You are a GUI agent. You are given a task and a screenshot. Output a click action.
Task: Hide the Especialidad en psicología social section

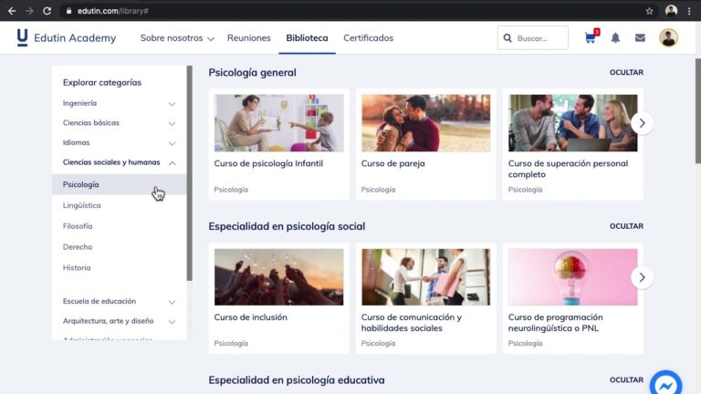[x=626, y=226]
